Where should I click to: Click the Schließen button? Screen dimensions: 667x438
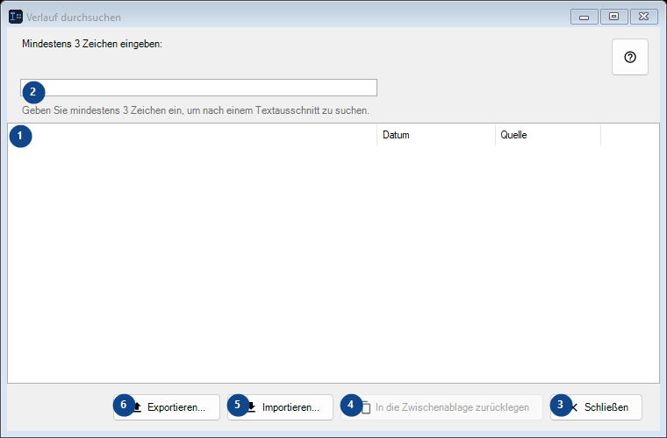pyautogui.click(x=596, y=407)
